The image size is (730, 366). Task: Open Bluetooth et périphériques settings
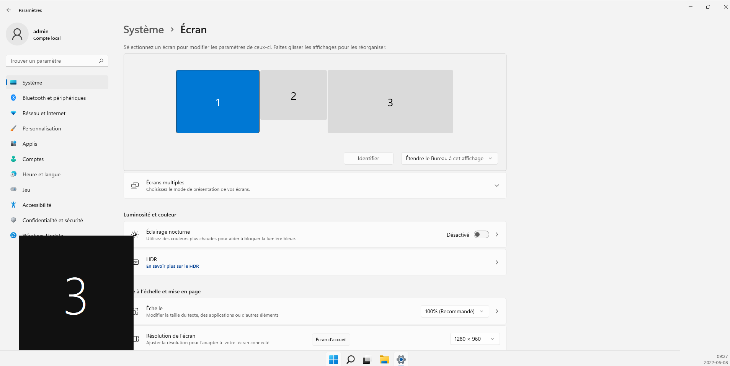54,98
